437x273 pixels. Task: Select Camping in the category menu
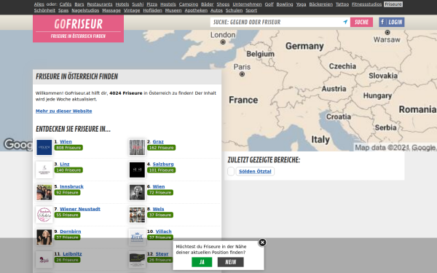(x=189, y=4)
